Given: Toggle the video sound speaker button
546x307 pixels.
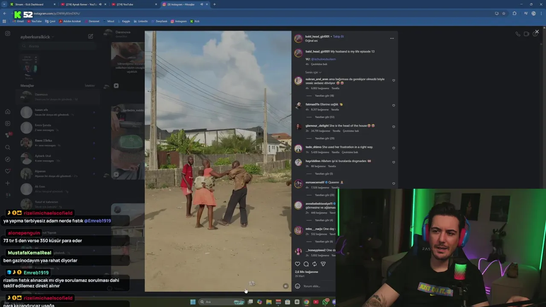Looking at the screenshot, I should click(286, 286).
